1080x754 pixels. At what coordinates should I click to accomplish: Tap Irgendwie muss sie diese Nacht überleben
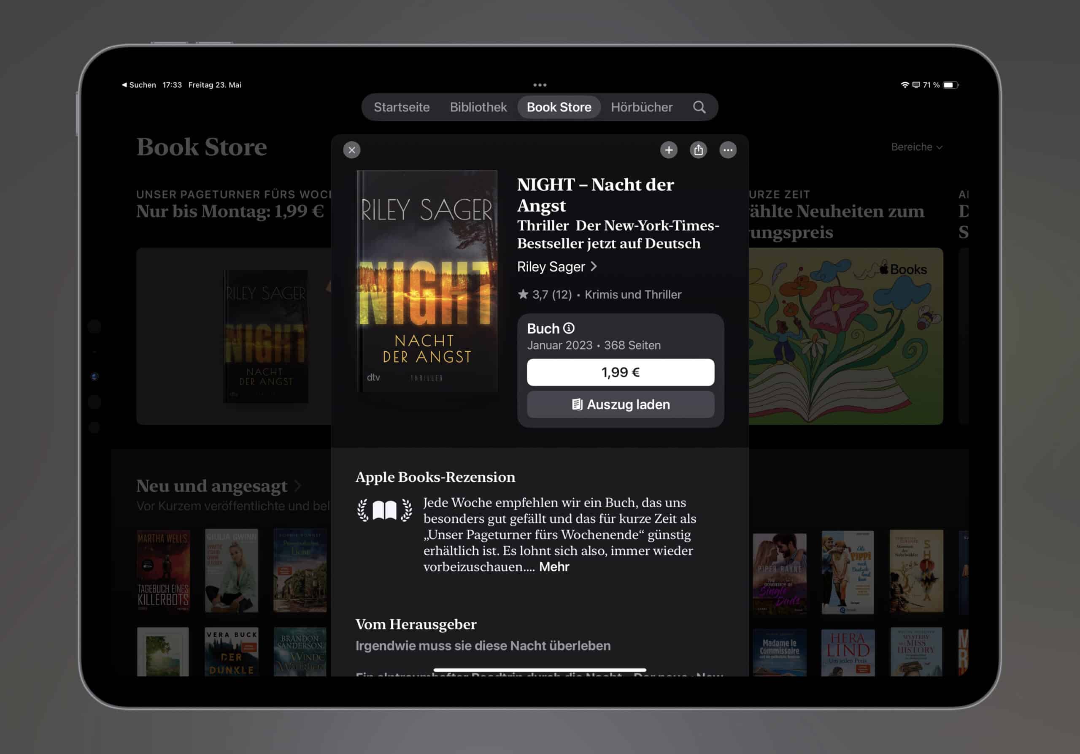coord(483,646)
